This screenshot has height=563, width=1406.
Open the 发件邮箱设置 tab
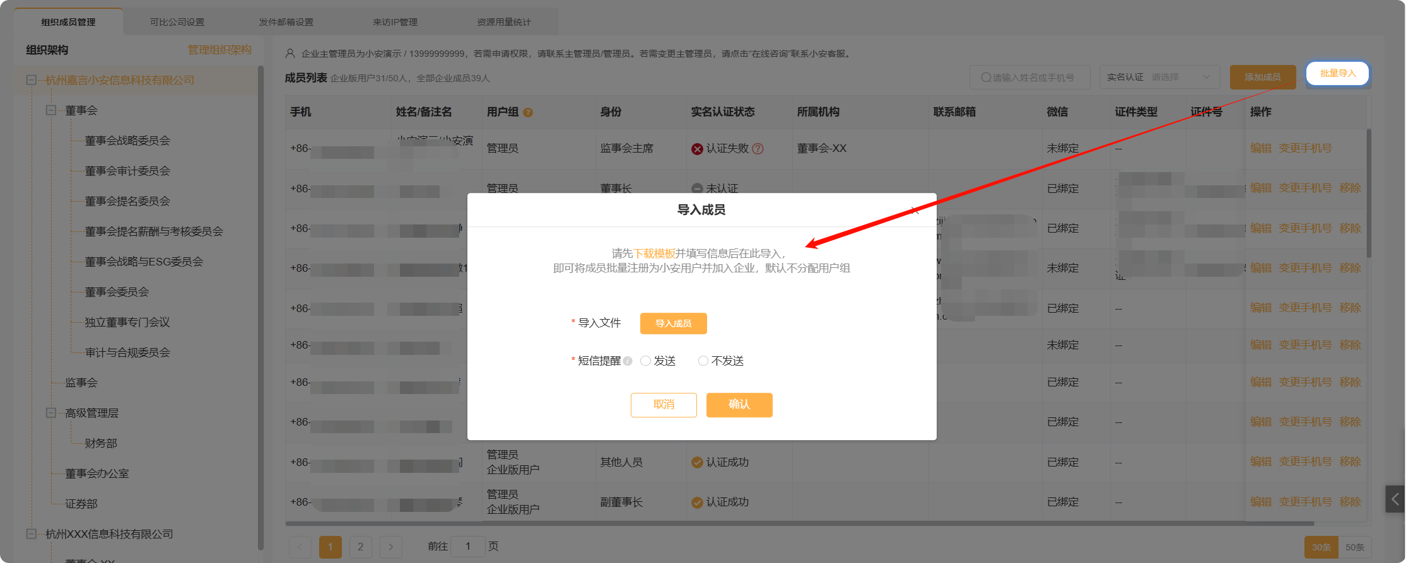[286, 22]
